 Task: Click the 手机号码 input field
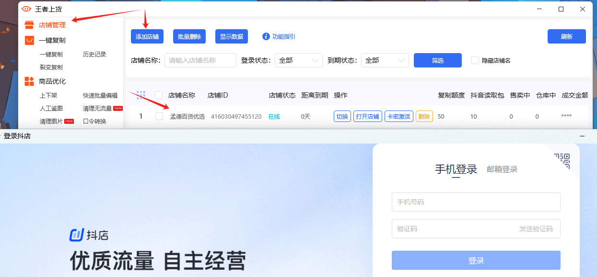tap(476, 201)
